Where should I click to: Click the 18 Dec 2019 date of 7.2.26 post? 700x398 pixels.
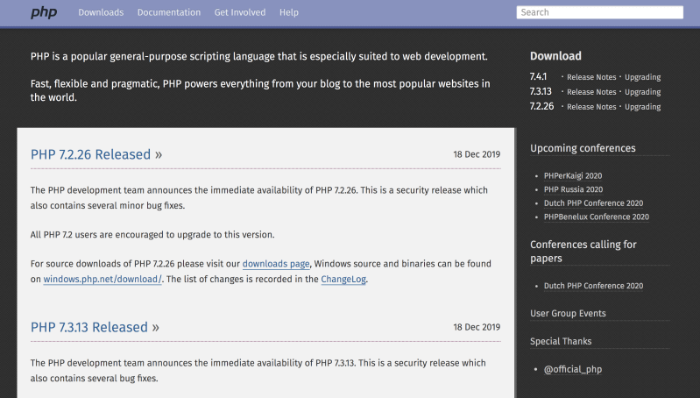click(x=477, y=154)
